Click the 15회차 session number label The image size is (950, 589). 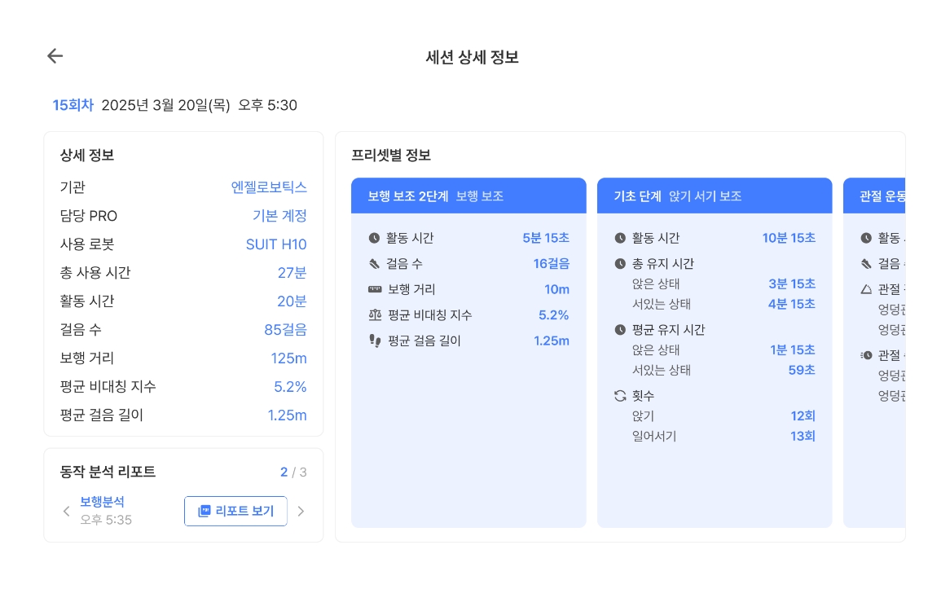pos(73,105)
